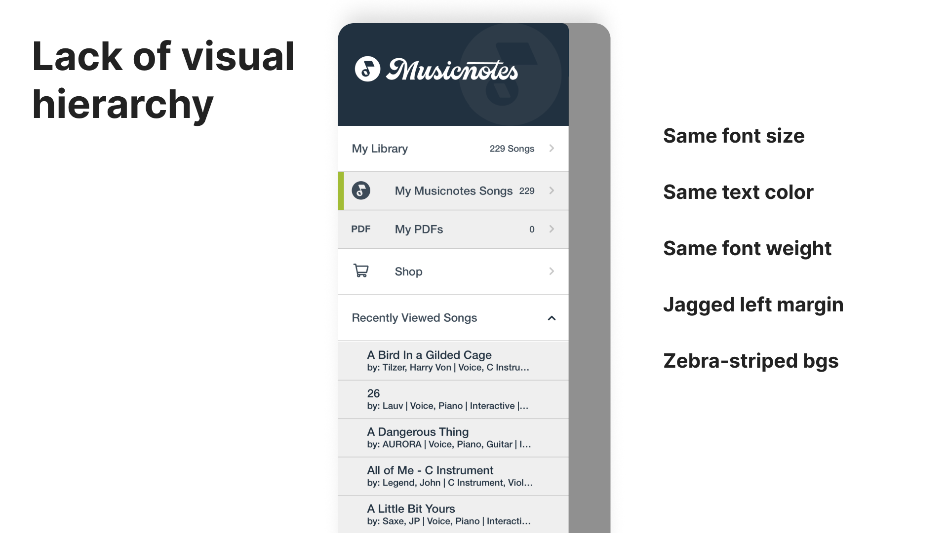Select A Little Bit Yours song
The height and width of the screenshot is (533, 948).
(x=411, y=509)
